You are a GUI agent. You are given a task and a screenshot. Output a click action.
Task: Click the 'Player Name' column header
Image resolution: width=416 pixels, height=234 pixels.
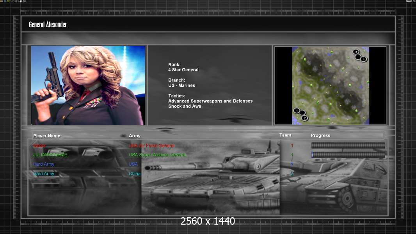pos(47,136)
